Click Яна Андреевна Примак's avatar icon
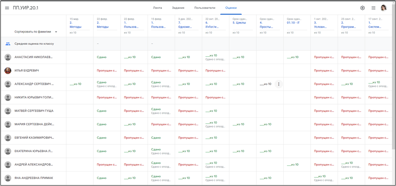 click(8, 178)
